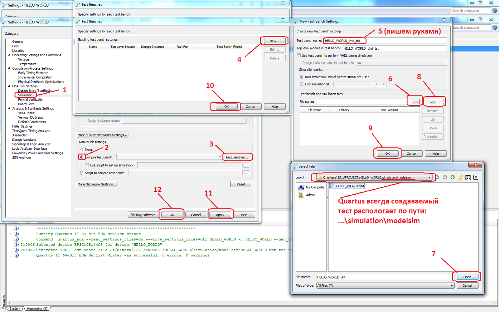
Task: Click More NativeLink Settings button
Action: 97,184
